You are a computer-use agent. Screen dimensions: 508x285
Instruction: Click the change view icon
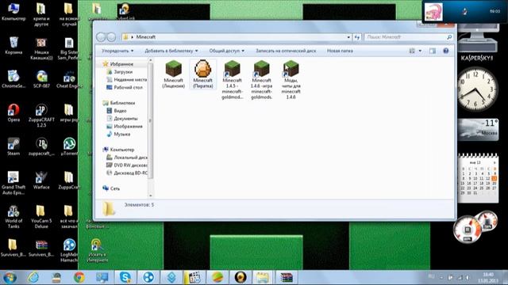(x=412, y=51)
